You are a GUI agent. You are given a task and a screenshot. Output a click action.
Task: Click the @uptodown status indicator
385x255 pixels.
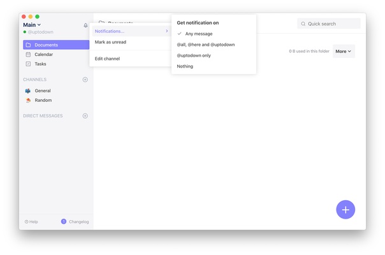point(25,32)
